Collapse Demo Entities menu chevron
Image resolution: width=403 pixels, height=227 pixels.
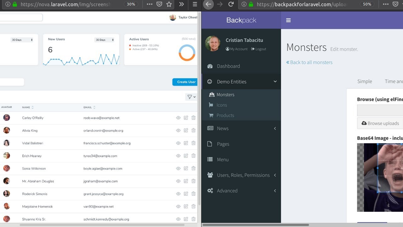click(x=275, y=82)
